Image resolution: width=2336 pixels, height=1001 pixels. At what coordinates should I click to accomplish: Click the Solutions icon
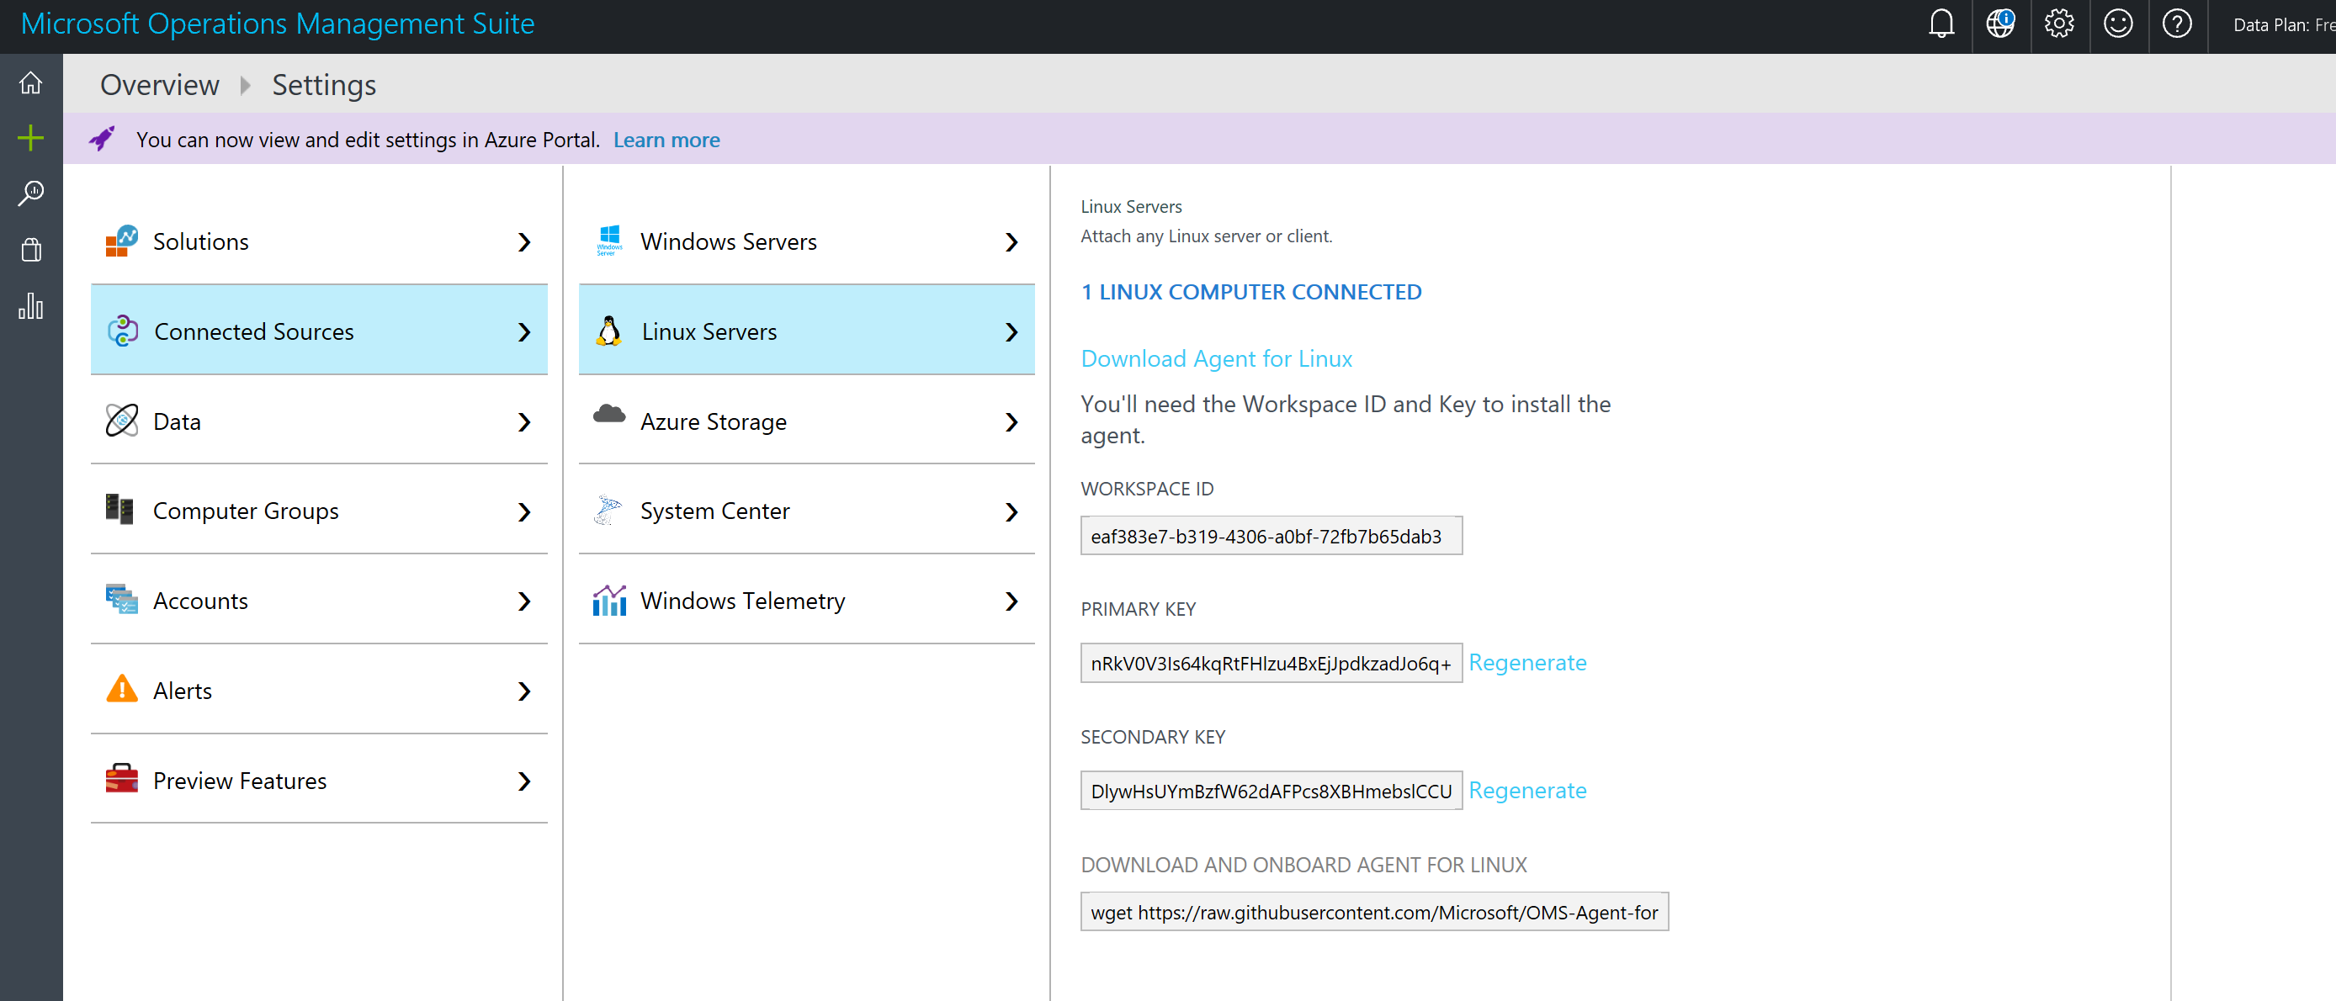click(121, 241)
